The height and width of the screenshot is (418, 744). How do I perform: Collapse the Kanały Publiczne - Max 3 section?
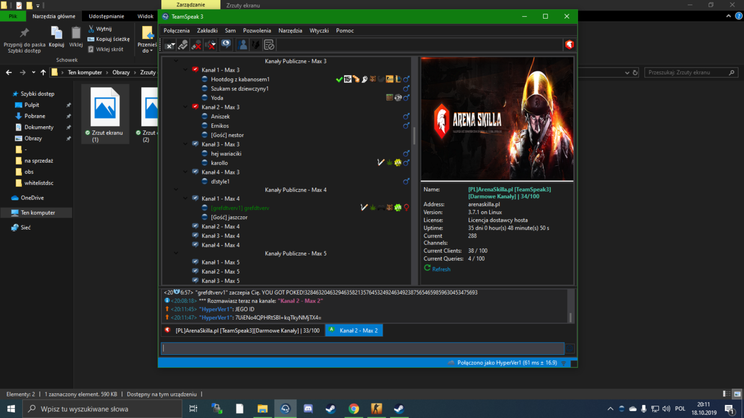[176, 61]
